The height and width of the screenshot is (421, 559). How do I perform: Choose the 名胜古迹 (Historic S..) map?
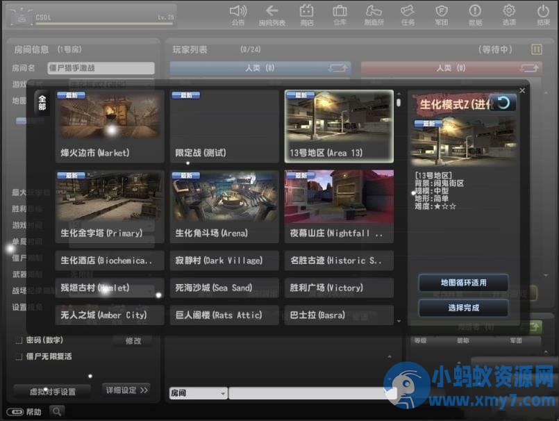(x=339, y=261)
